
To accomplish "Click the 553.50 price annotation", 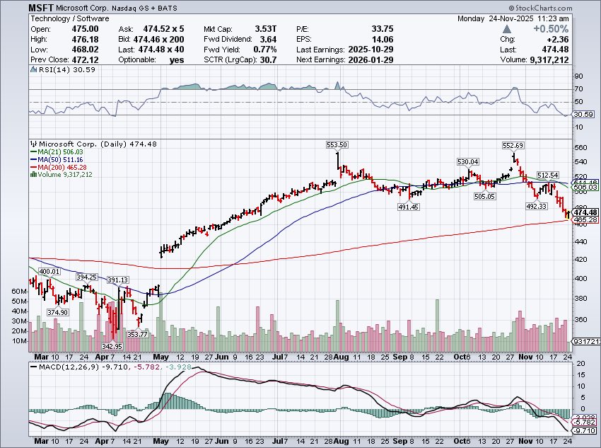I will click(x=337, y=144).
